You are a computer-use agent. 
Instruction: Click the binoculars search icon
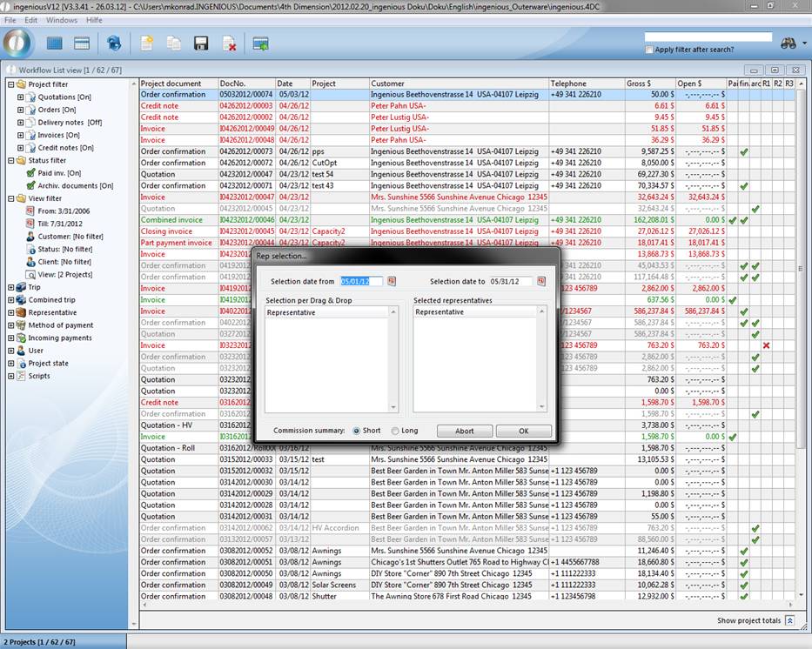click(789, 43)
